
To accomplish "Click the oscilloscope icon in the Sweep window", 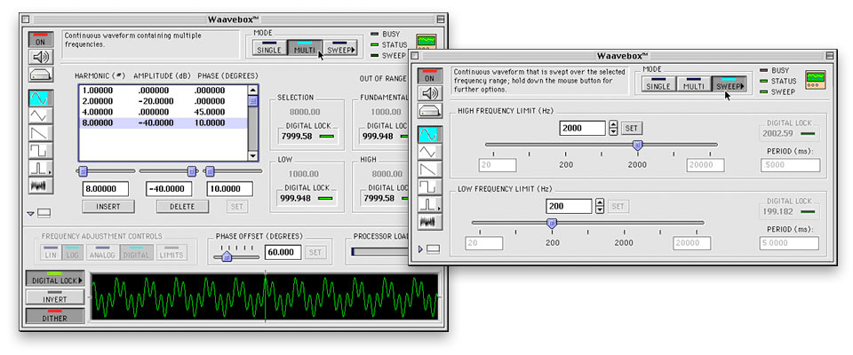I will pyautogui.click(x=816, y=79).
